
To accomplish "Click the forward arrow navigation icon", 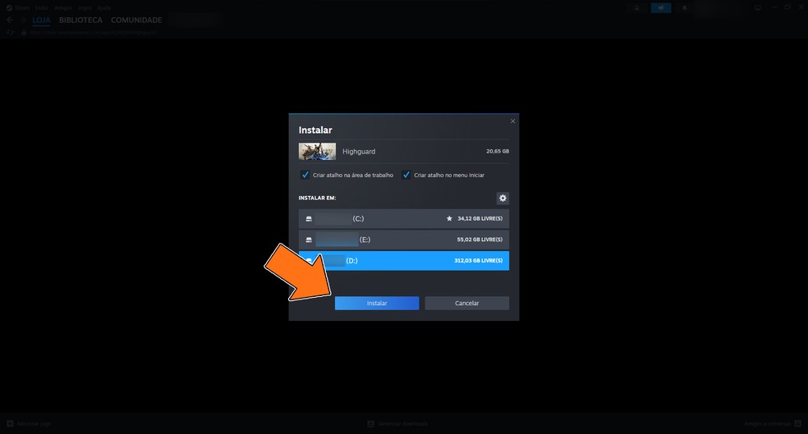I will point(24,20).
